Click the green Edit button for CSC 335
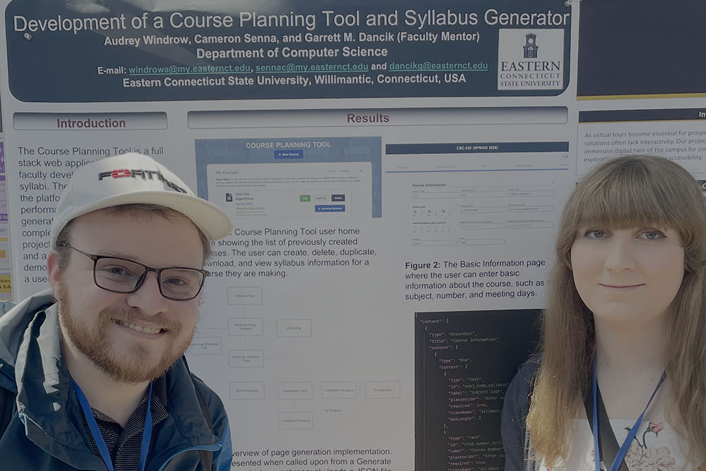This screenshot has height=471, width=706. (x=304, y=198)
